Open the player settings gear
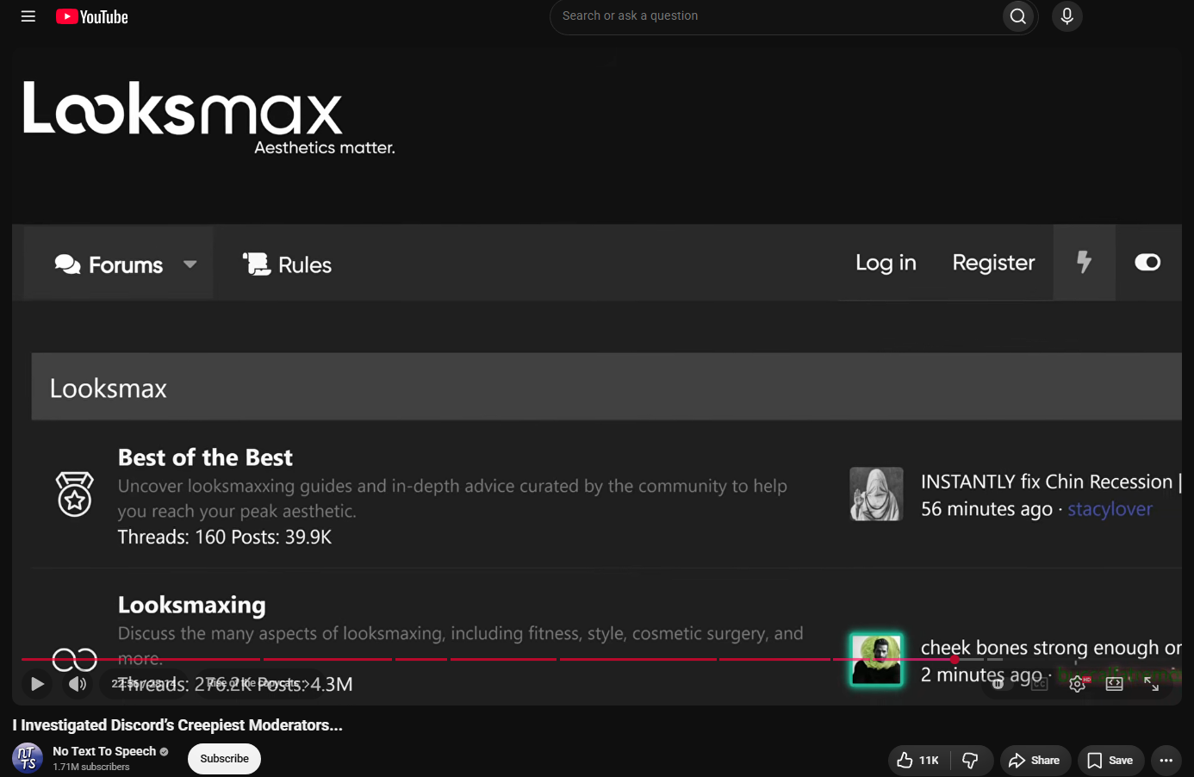The width and height of the screenshot is (1194, 777). click(1077, 684)
